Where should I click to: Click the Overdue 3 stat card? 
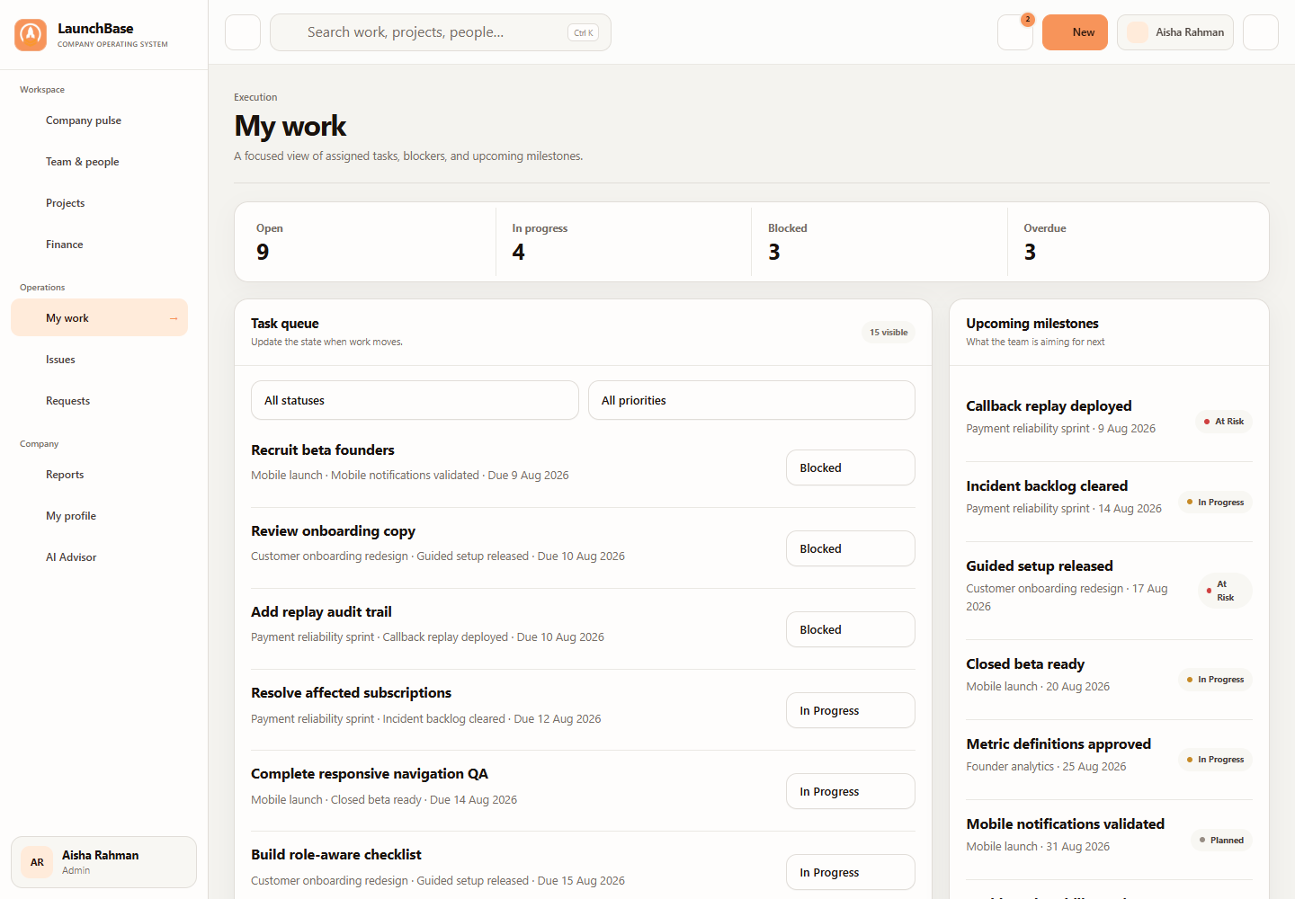[x=1136, y=242]
